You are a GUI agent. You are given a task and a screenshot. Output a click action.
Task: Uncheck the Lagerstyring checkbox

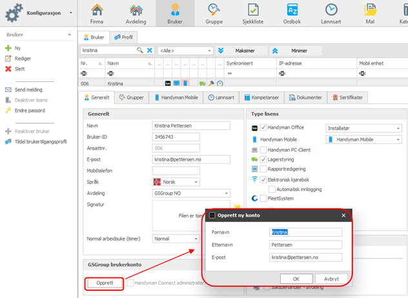click(263, 159)
